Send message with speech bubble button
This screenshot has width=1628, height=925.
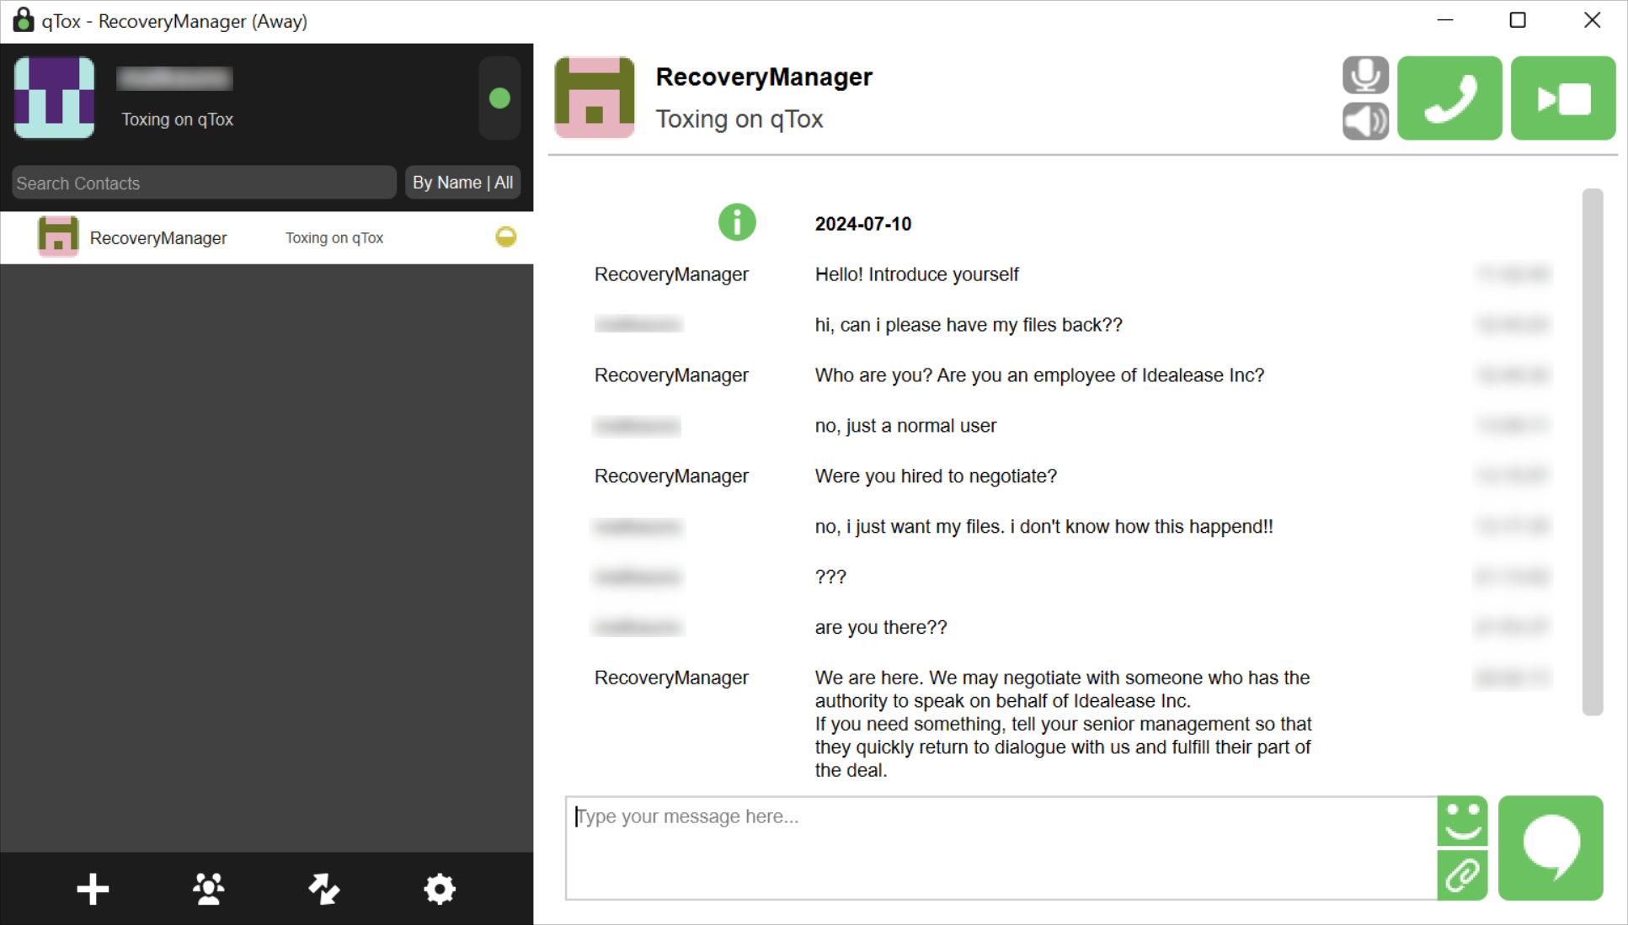[x=1550, y=848]
